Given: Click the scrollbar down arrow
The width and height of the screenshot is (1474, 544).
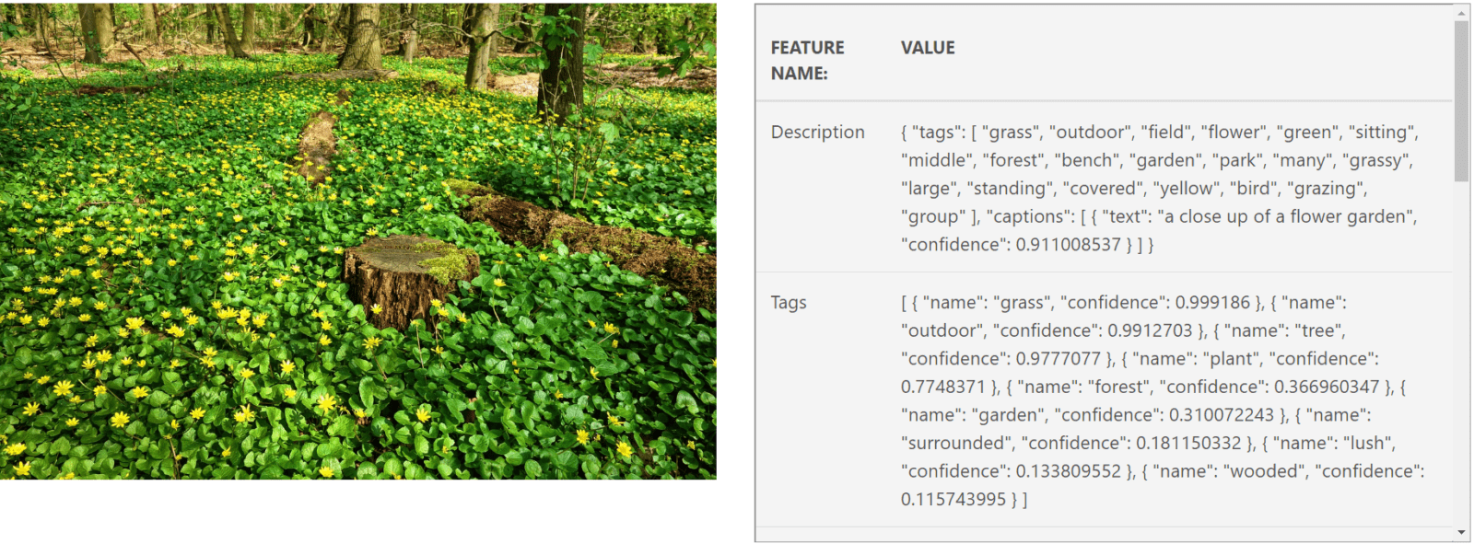Looking at the screenshot, I should coord(1461,533).
